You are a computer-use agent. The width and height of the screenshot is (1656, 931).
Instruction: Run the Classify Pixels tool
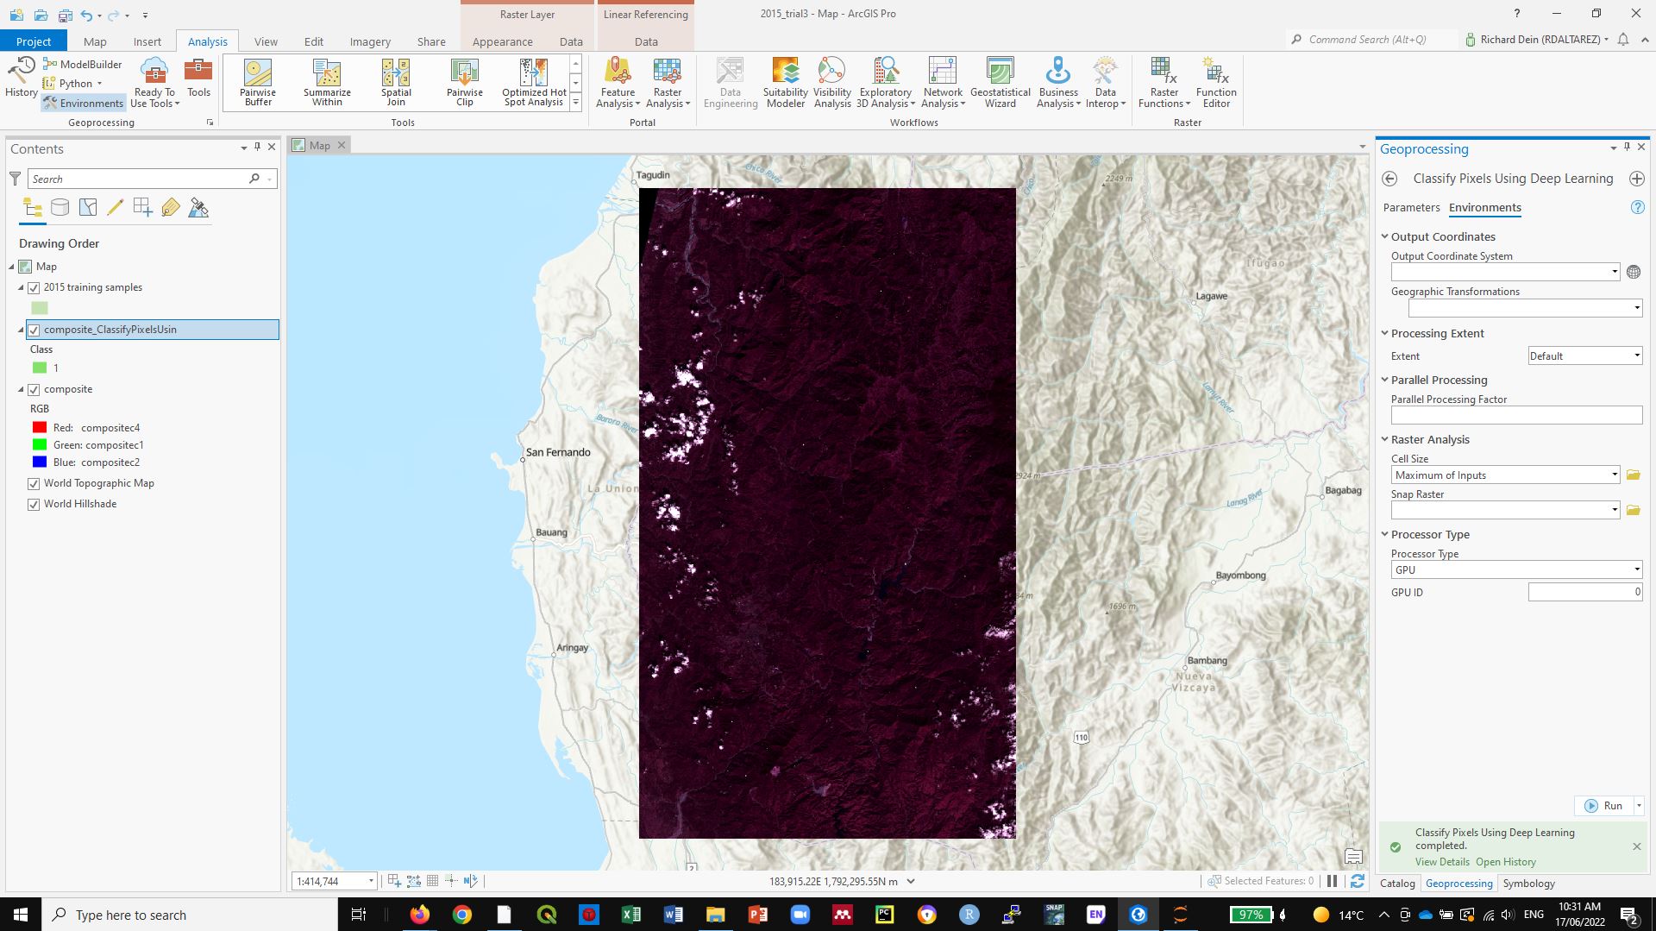(x=1608, y=805)
